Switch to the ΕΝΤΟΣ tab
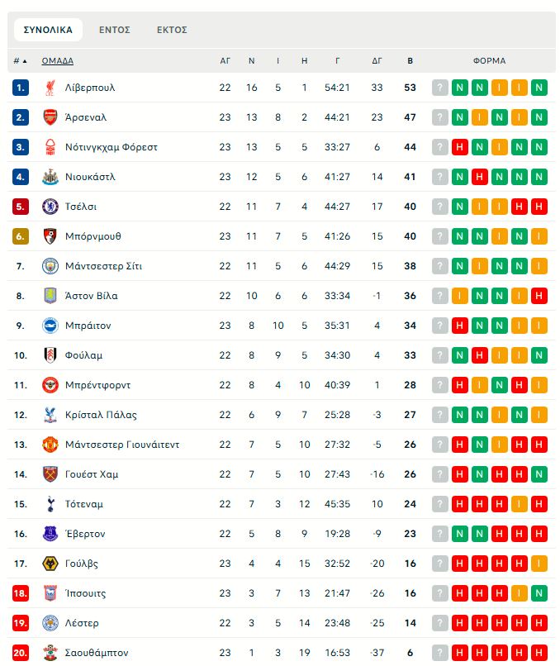This screenshot has height=666, width=560. click(x=115, y=30)
